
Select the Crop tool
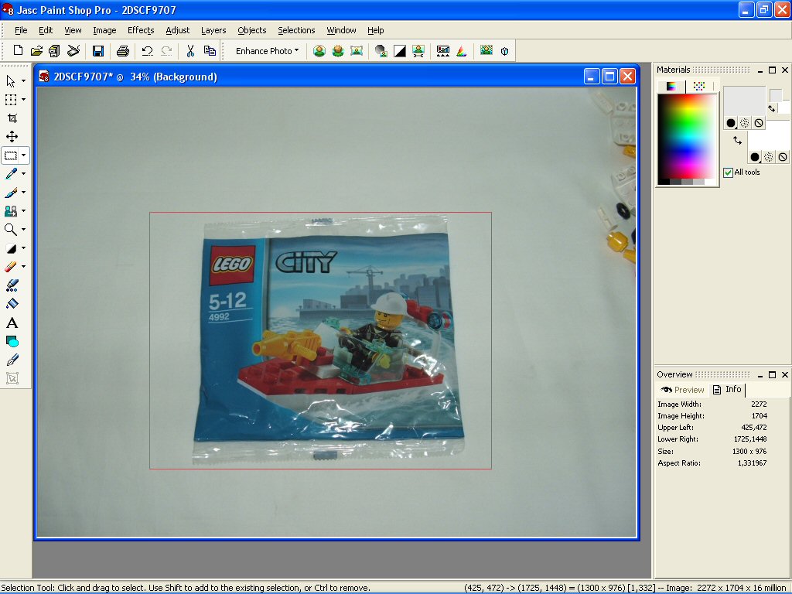(x=12, y=118)
